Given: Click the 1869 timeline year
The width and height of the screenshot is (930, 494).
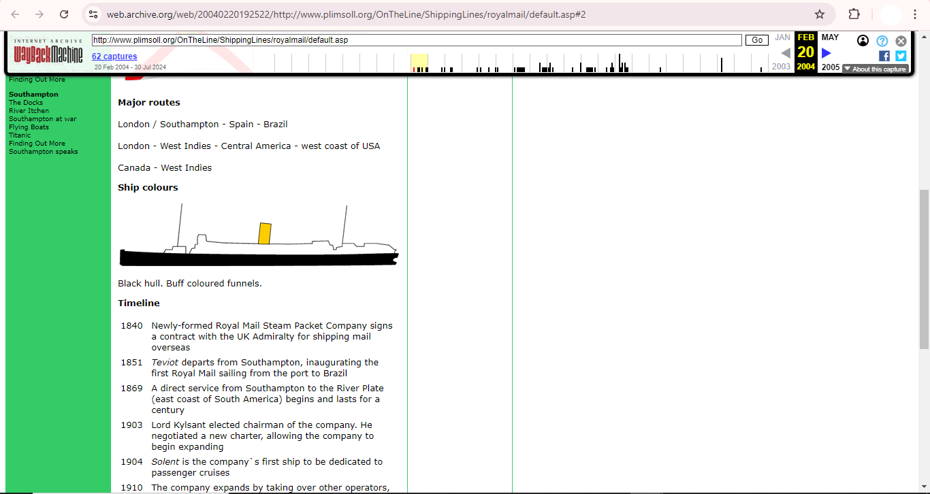Looking at the screenshot, I should 132,389.
